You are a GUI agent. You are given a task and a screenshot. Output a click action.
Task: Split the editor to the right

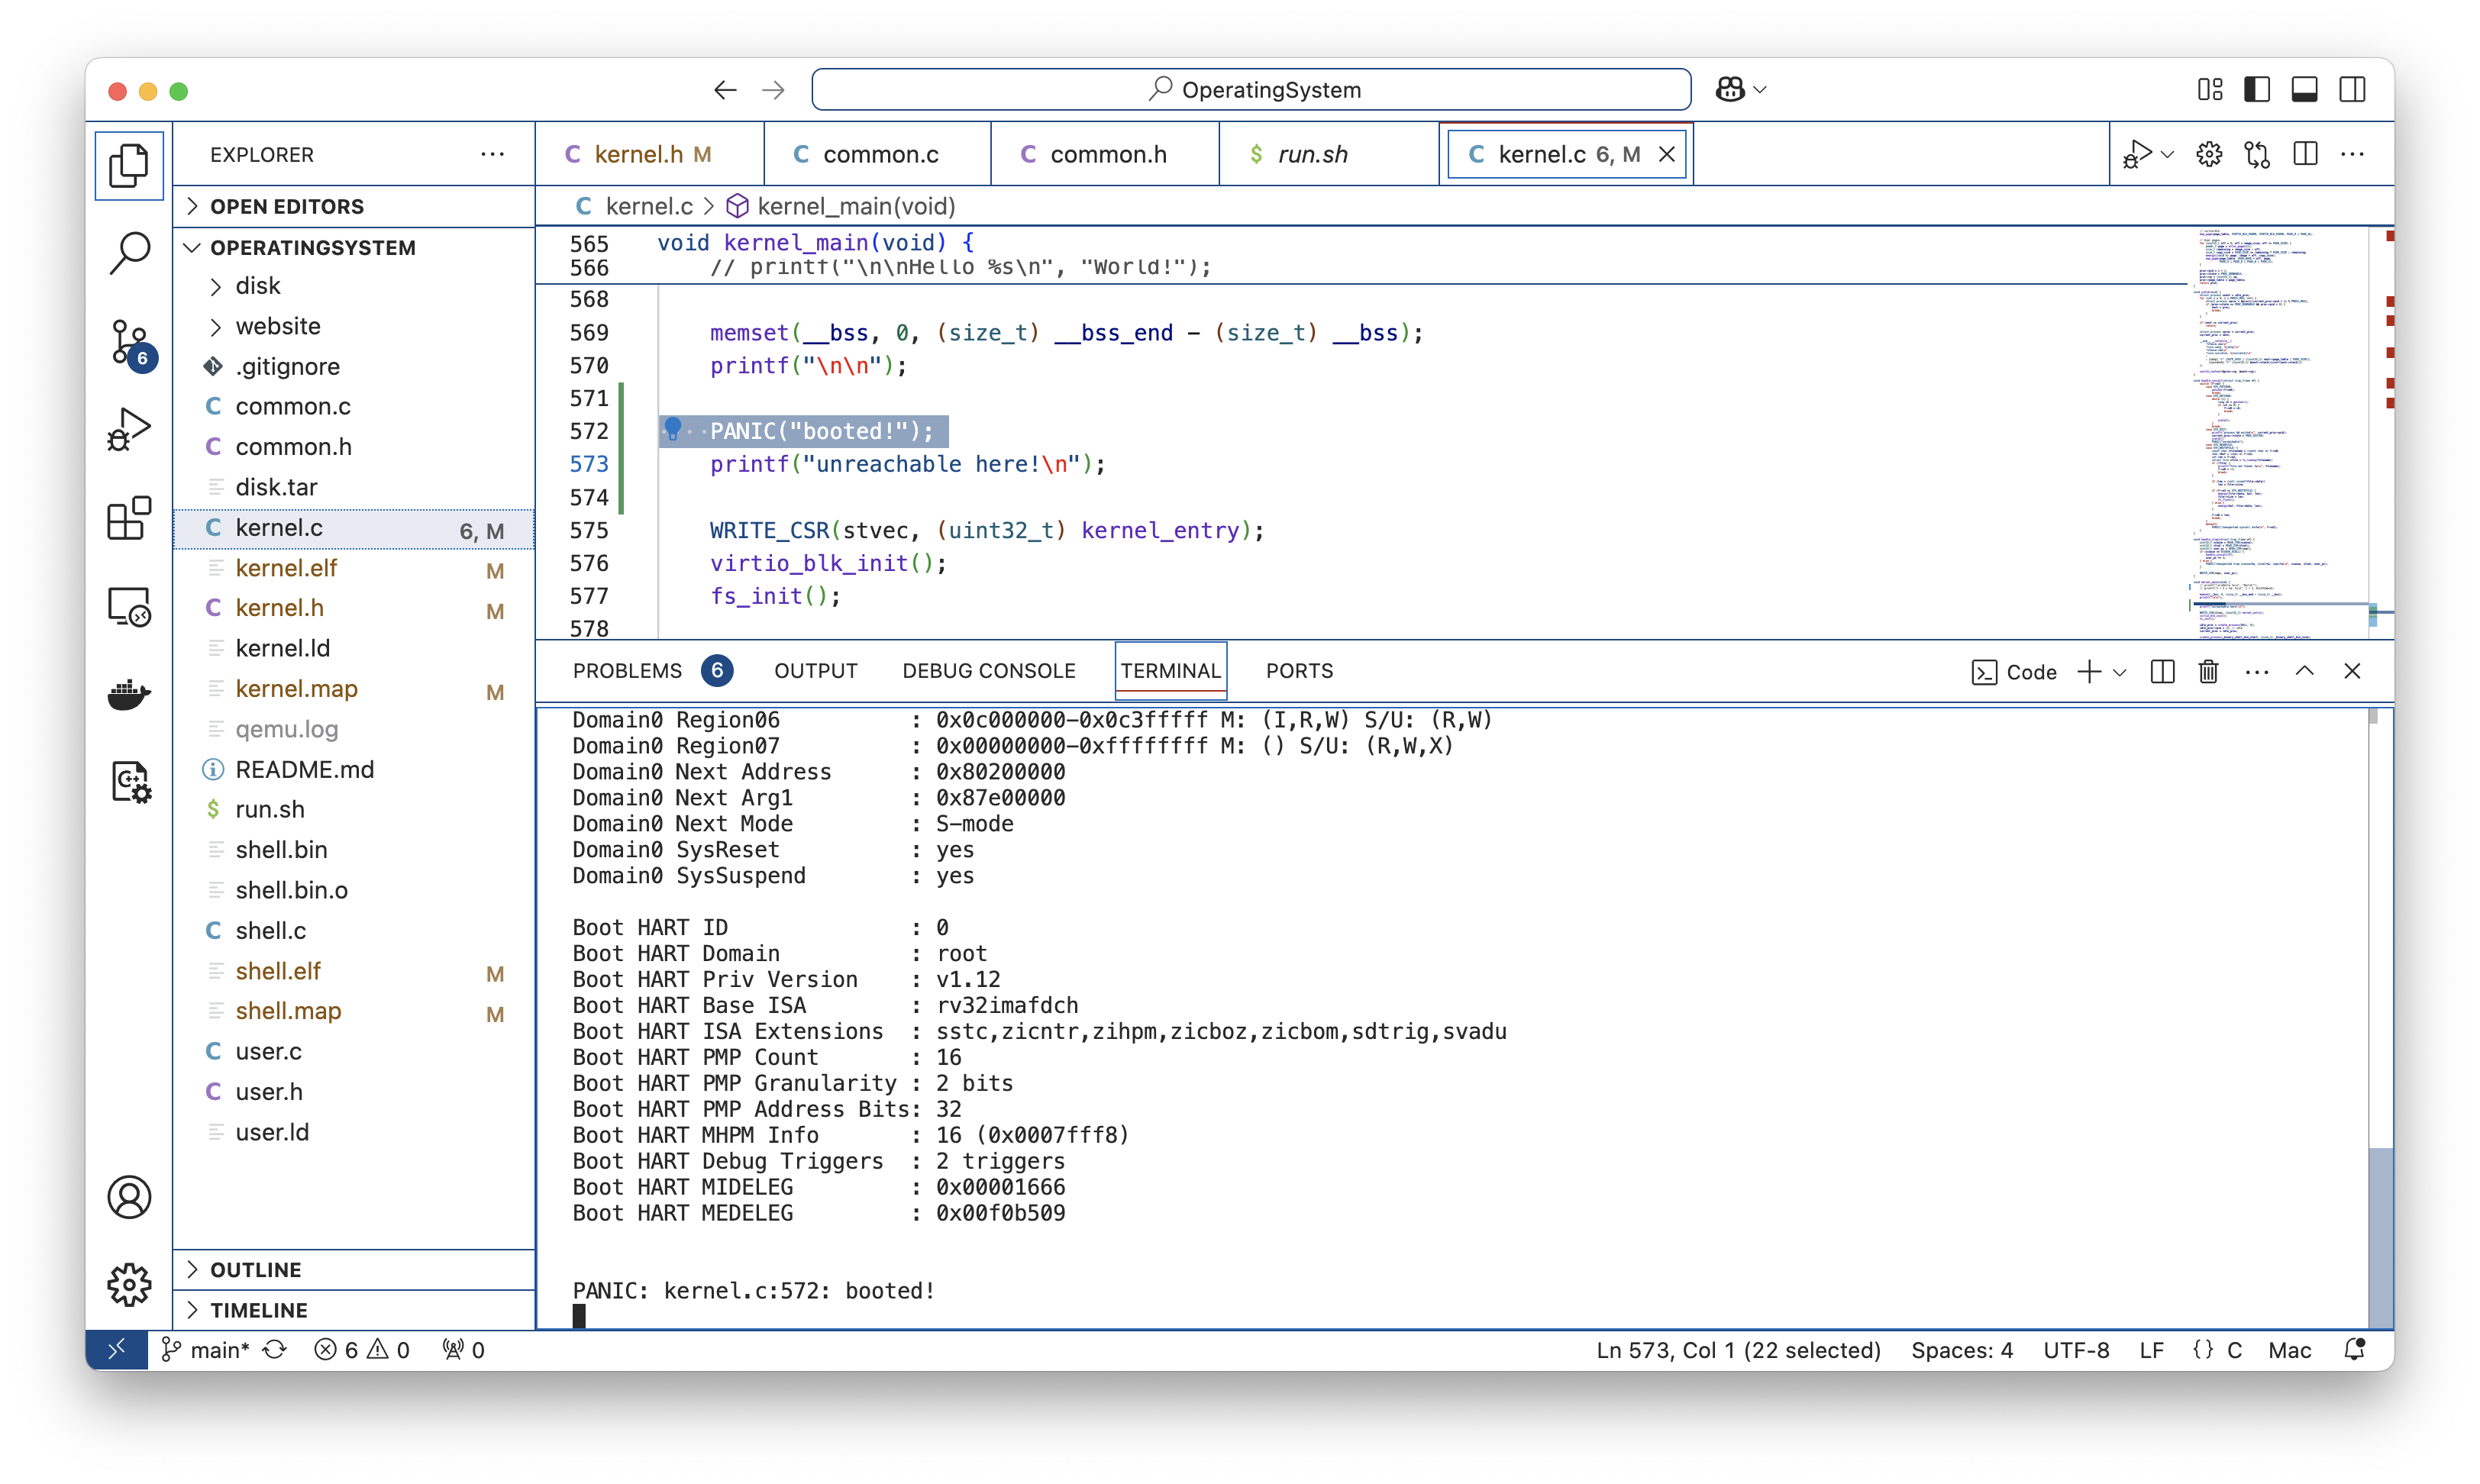[2305, 154]
